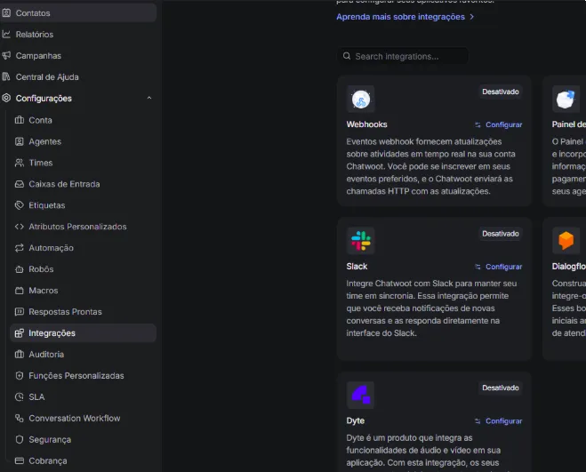Click the search magnifier icon

point(347,56)
